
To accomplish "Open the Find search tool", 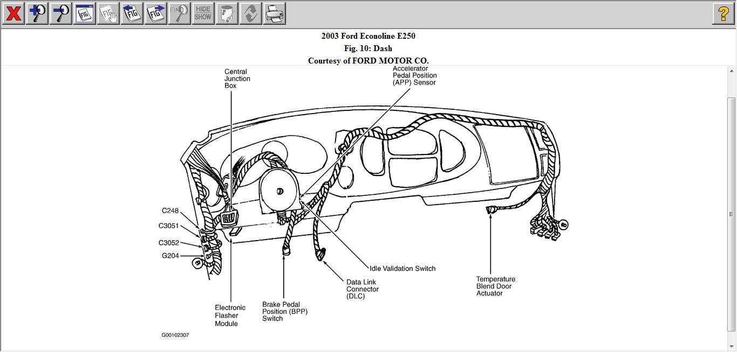I will (179, 13).
